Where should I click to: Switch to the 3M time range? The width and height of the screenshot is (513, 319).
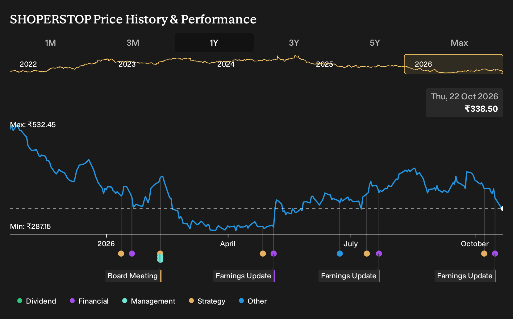(133, 43)
